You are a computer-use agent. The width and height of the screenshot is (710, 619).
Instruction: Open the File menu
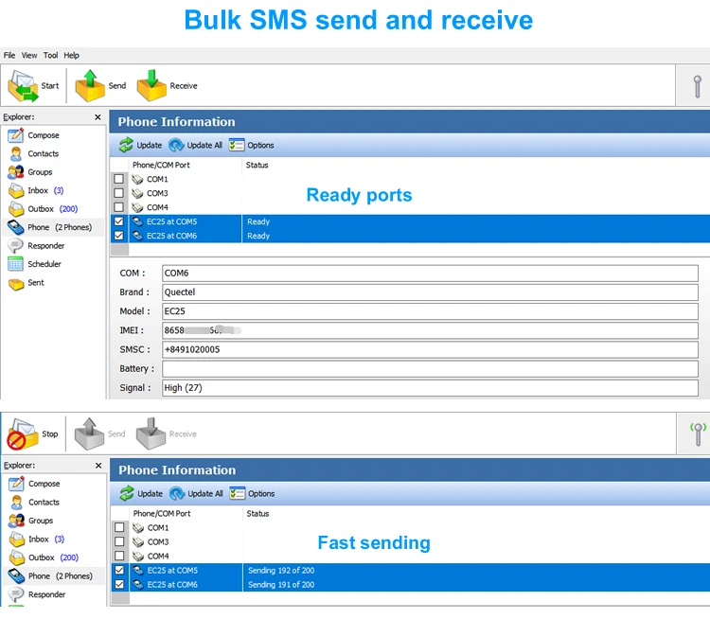pyautogui.click(x=9, y=56)
